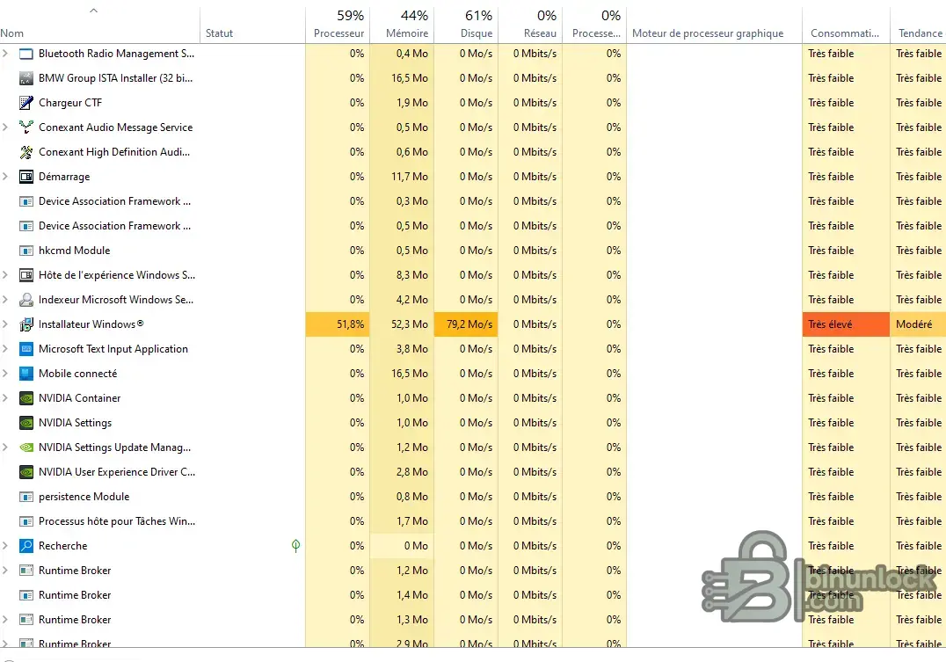Sort by the Nom column header
Screen dimensions: 946x662
click(99, 24)
